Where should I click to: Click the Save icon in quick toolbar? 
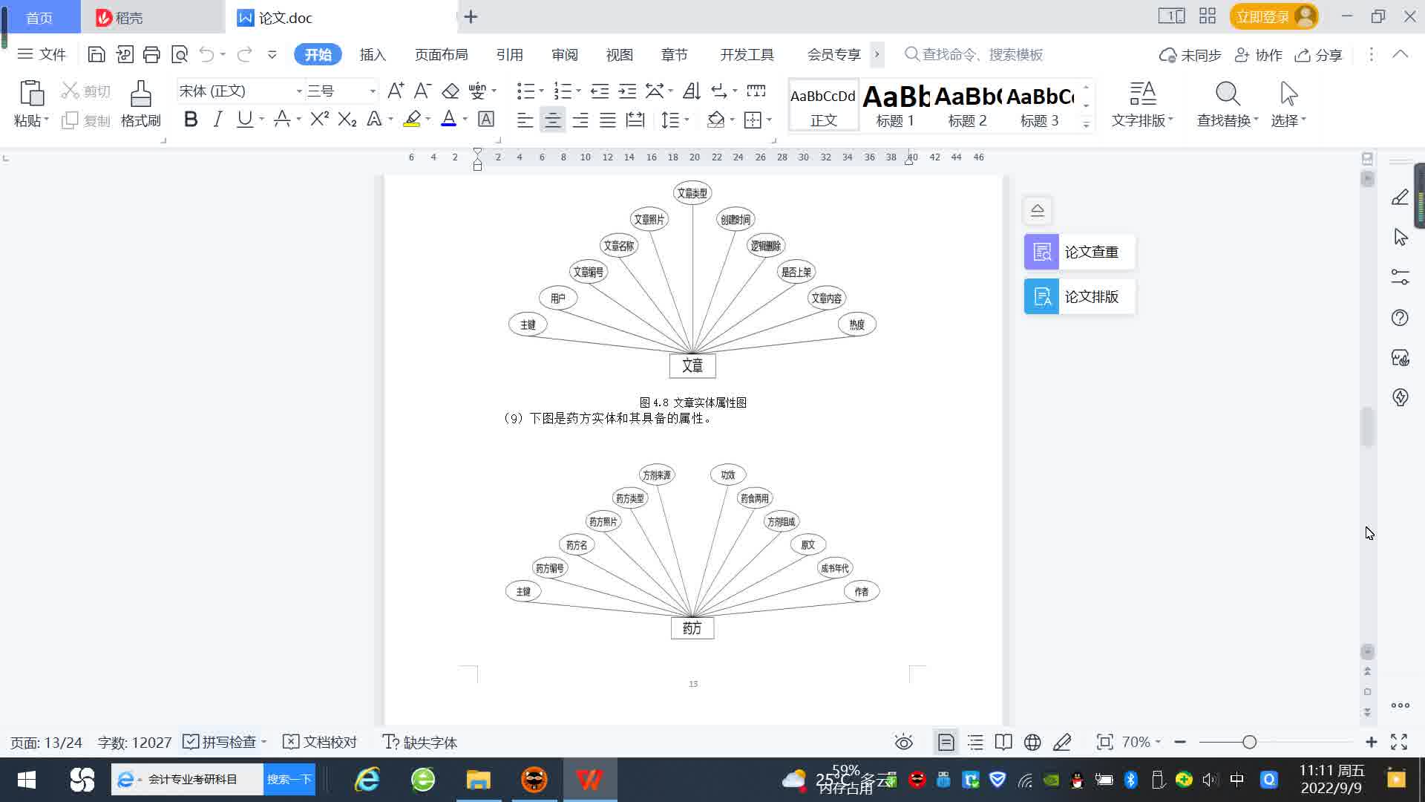pos(96,54)
